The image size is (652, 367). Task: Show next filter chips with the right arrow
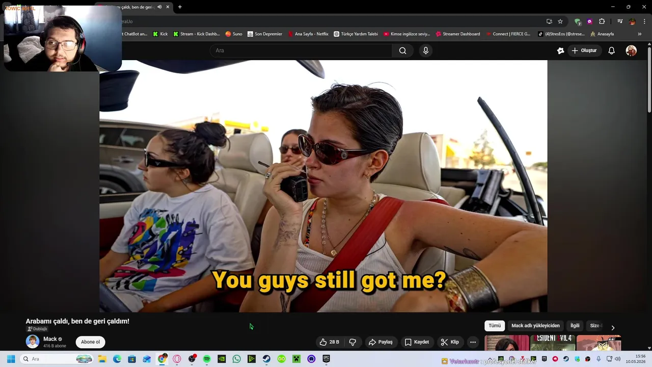613,328
